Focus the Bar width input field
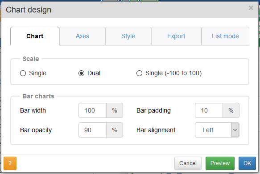 click(92, 110)
